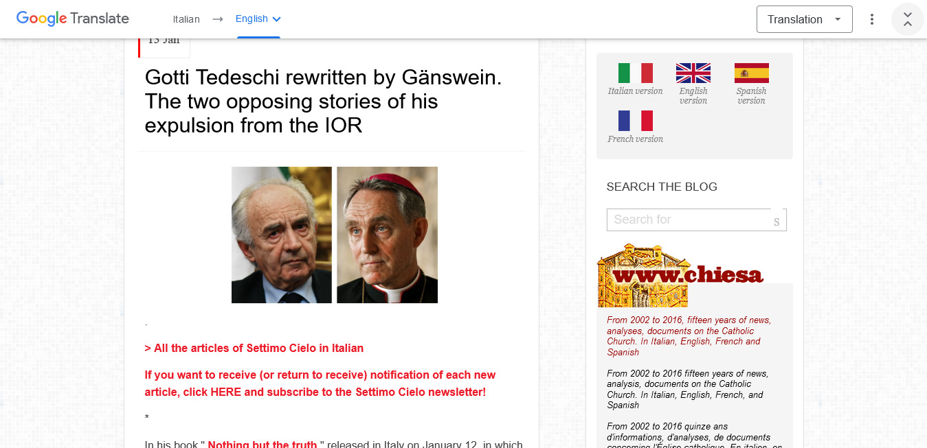Click the 'SEARCH THE BLOG' heading

[x=662, y=187]
